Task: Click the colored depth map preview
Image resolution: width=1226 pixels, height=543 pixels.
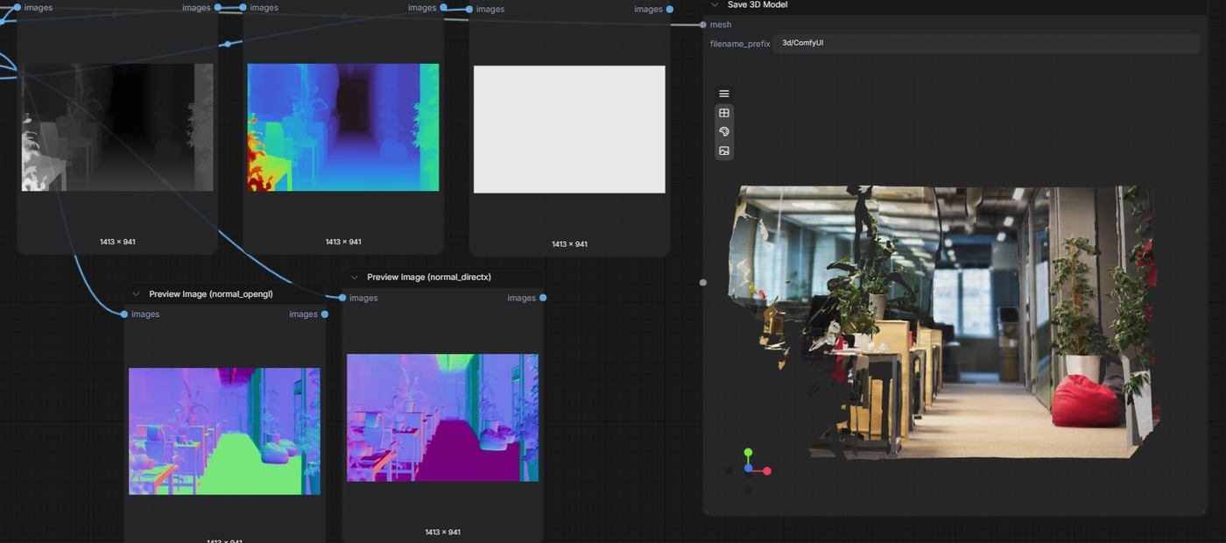Action: tap(343, 127)
